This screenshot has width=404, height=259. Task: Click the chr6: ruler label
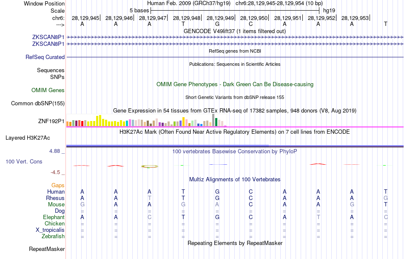58,18
